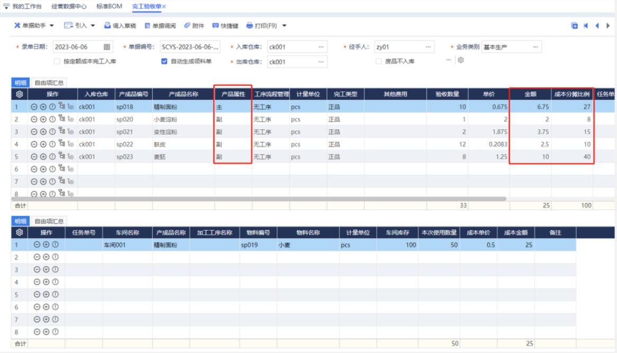The height and width of the screenshot is (353, 617).
Task: Click info icon on 车间001 row
Action: (x=56, y=245)
